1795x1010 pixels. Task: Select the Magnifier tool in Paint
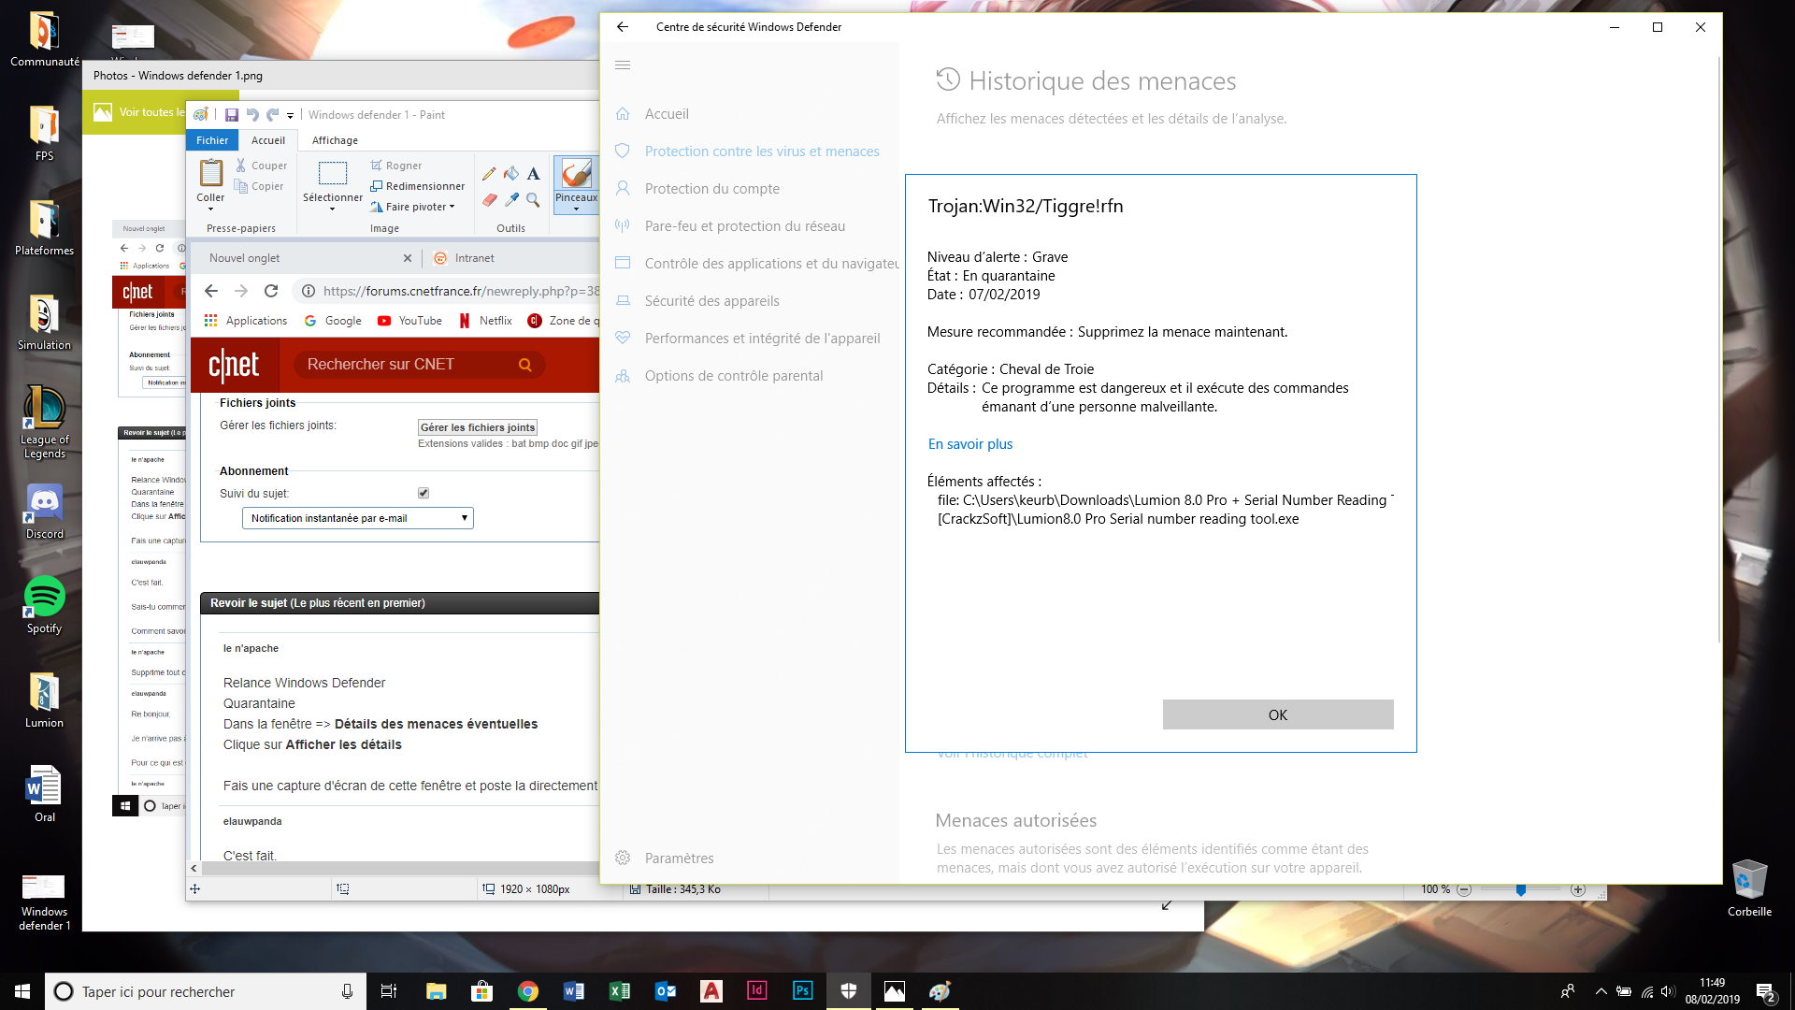533,199
